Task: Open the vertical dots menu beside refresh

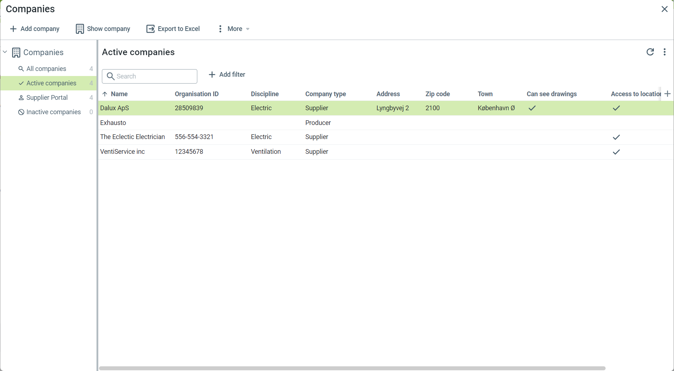Action: (664, 52)
